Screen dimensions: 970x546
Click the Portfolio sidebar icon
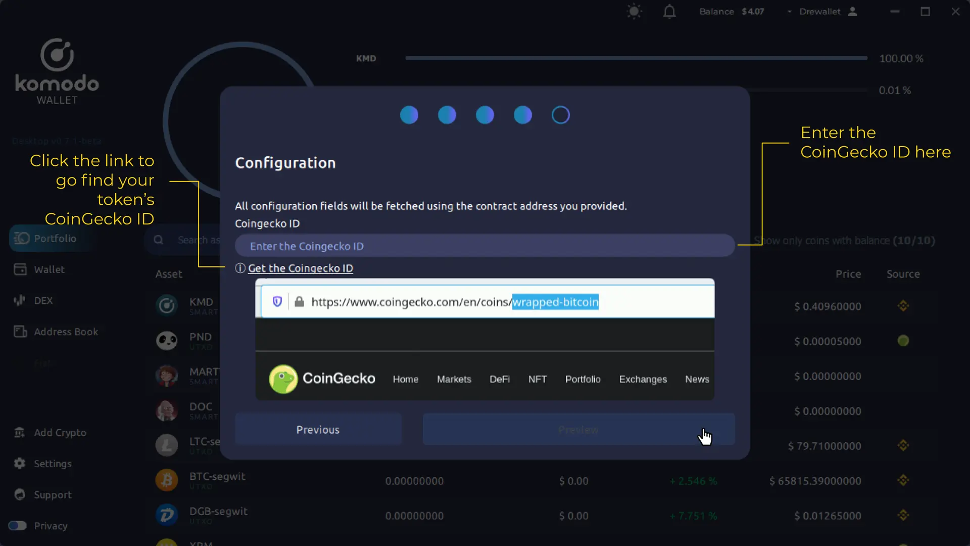tap(21, 238)
